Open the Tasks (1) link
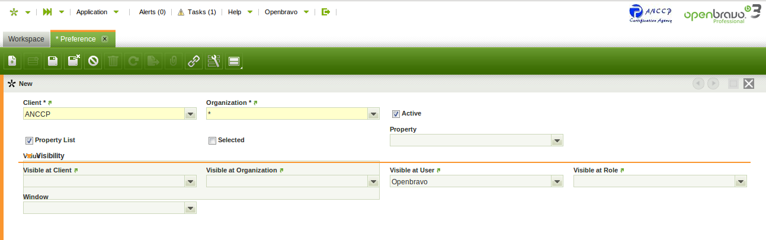The height and width of the screenshot is (240, 766). tap(197, 12)
